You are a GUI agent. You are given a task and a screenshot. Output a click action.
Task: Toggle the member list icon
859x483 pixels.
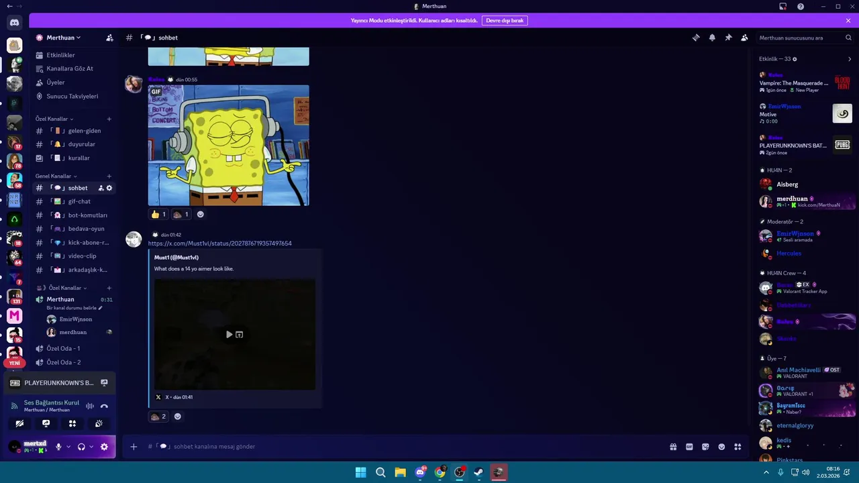(x=744, y=38)
